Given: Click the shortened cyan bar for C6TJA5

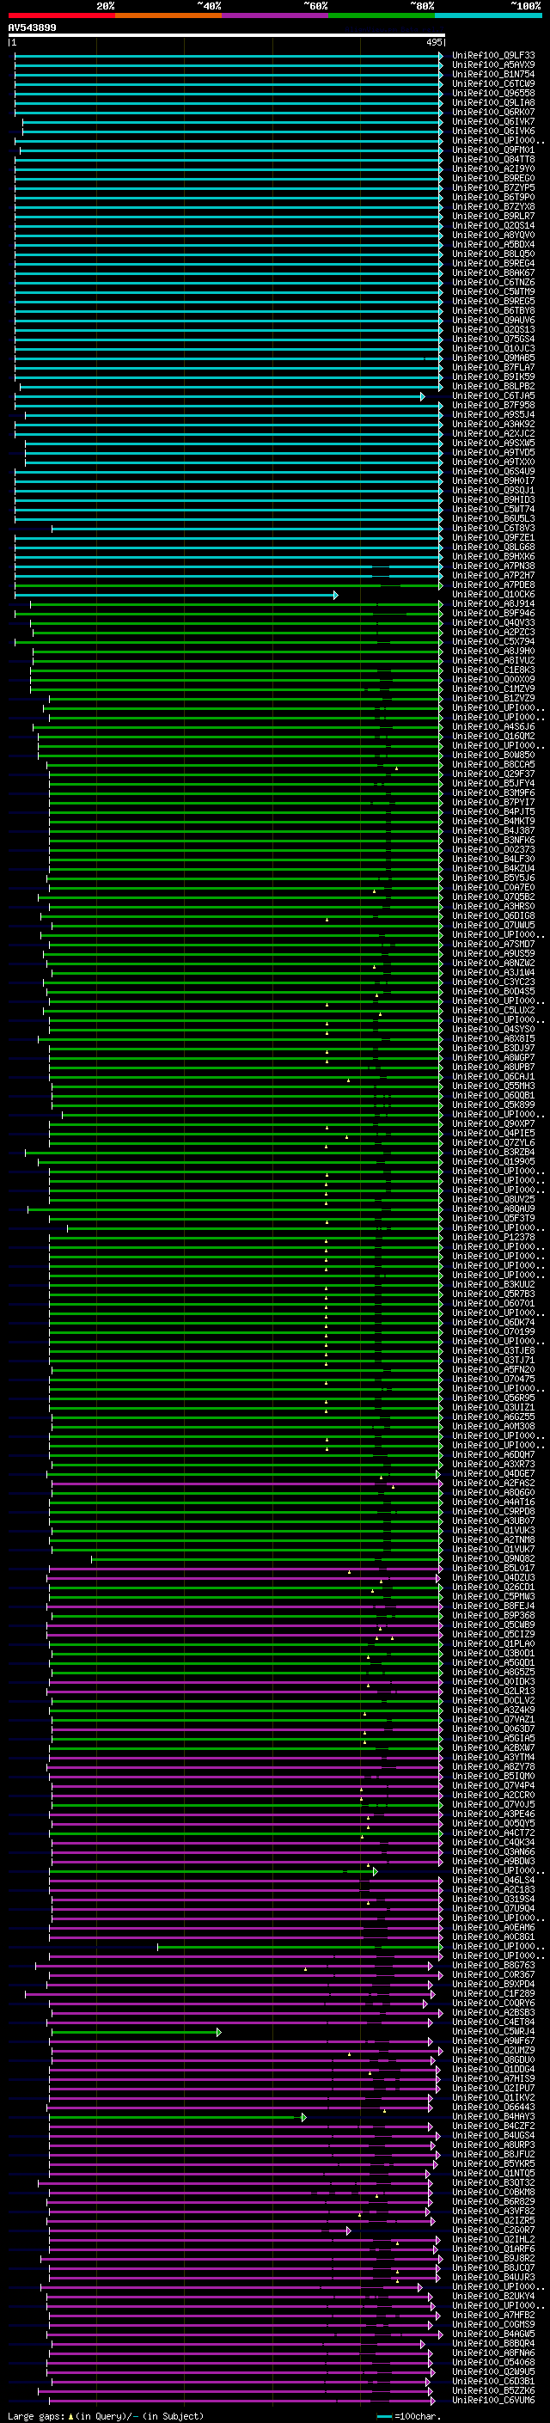Looking at the screenshot, I should tap(219, 397).
